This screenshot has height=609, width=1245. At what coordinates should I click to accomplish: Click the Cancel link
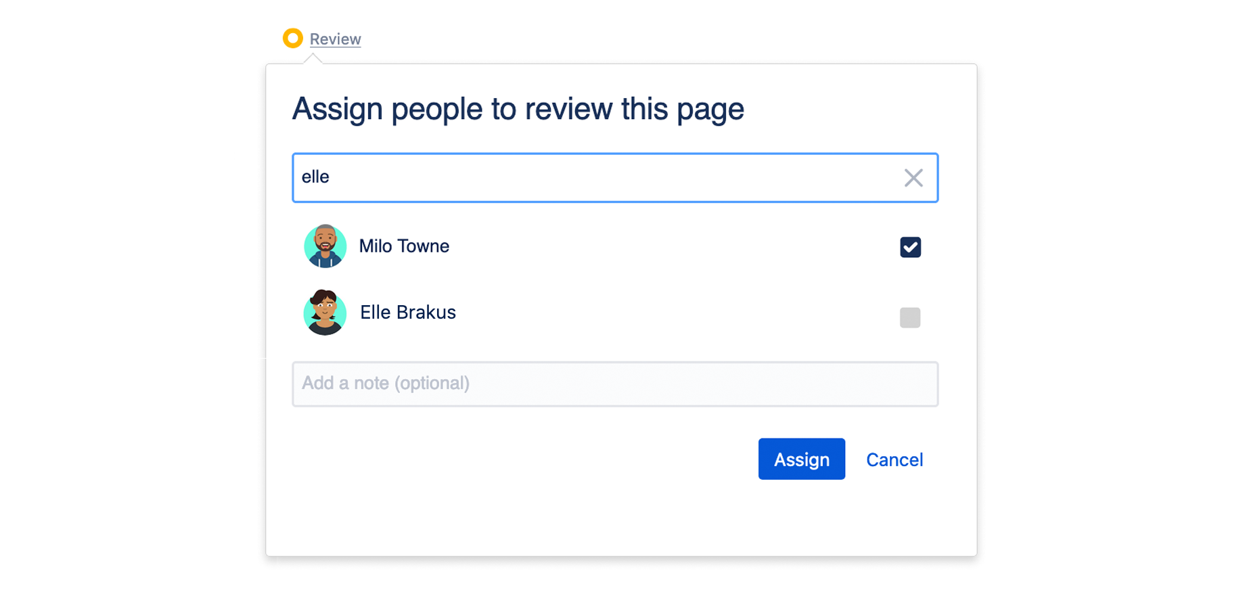[x=894, y=459]
